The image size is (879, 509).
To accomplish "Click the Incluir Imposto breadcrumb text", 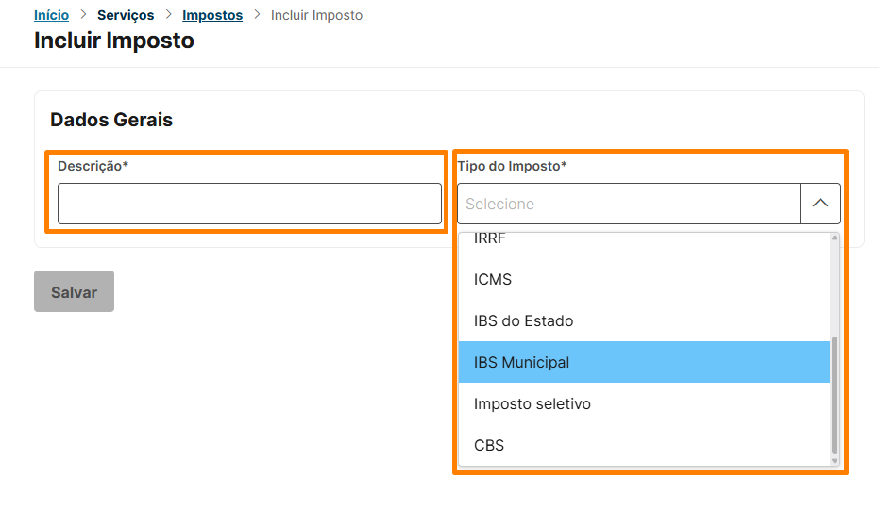I will (316, 15).
